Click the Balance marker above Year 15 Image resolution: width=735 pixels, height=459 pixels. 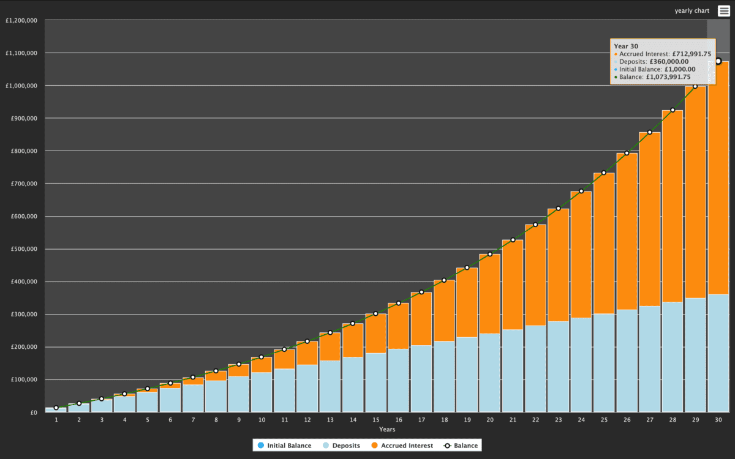tap(375, 313)
